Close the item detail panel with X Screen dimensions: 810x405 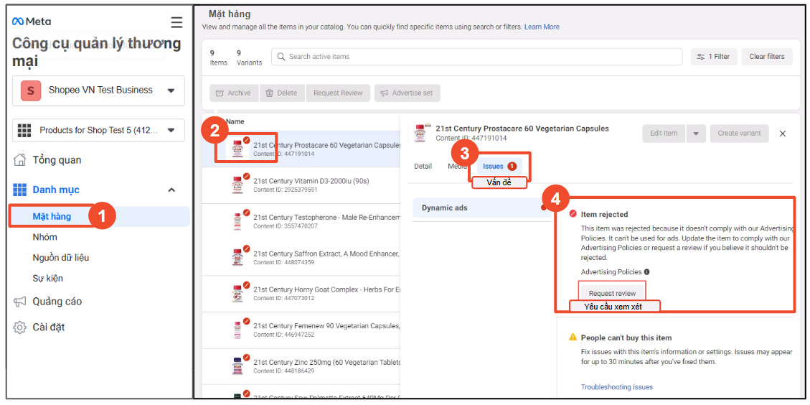(x=783, y=134)
